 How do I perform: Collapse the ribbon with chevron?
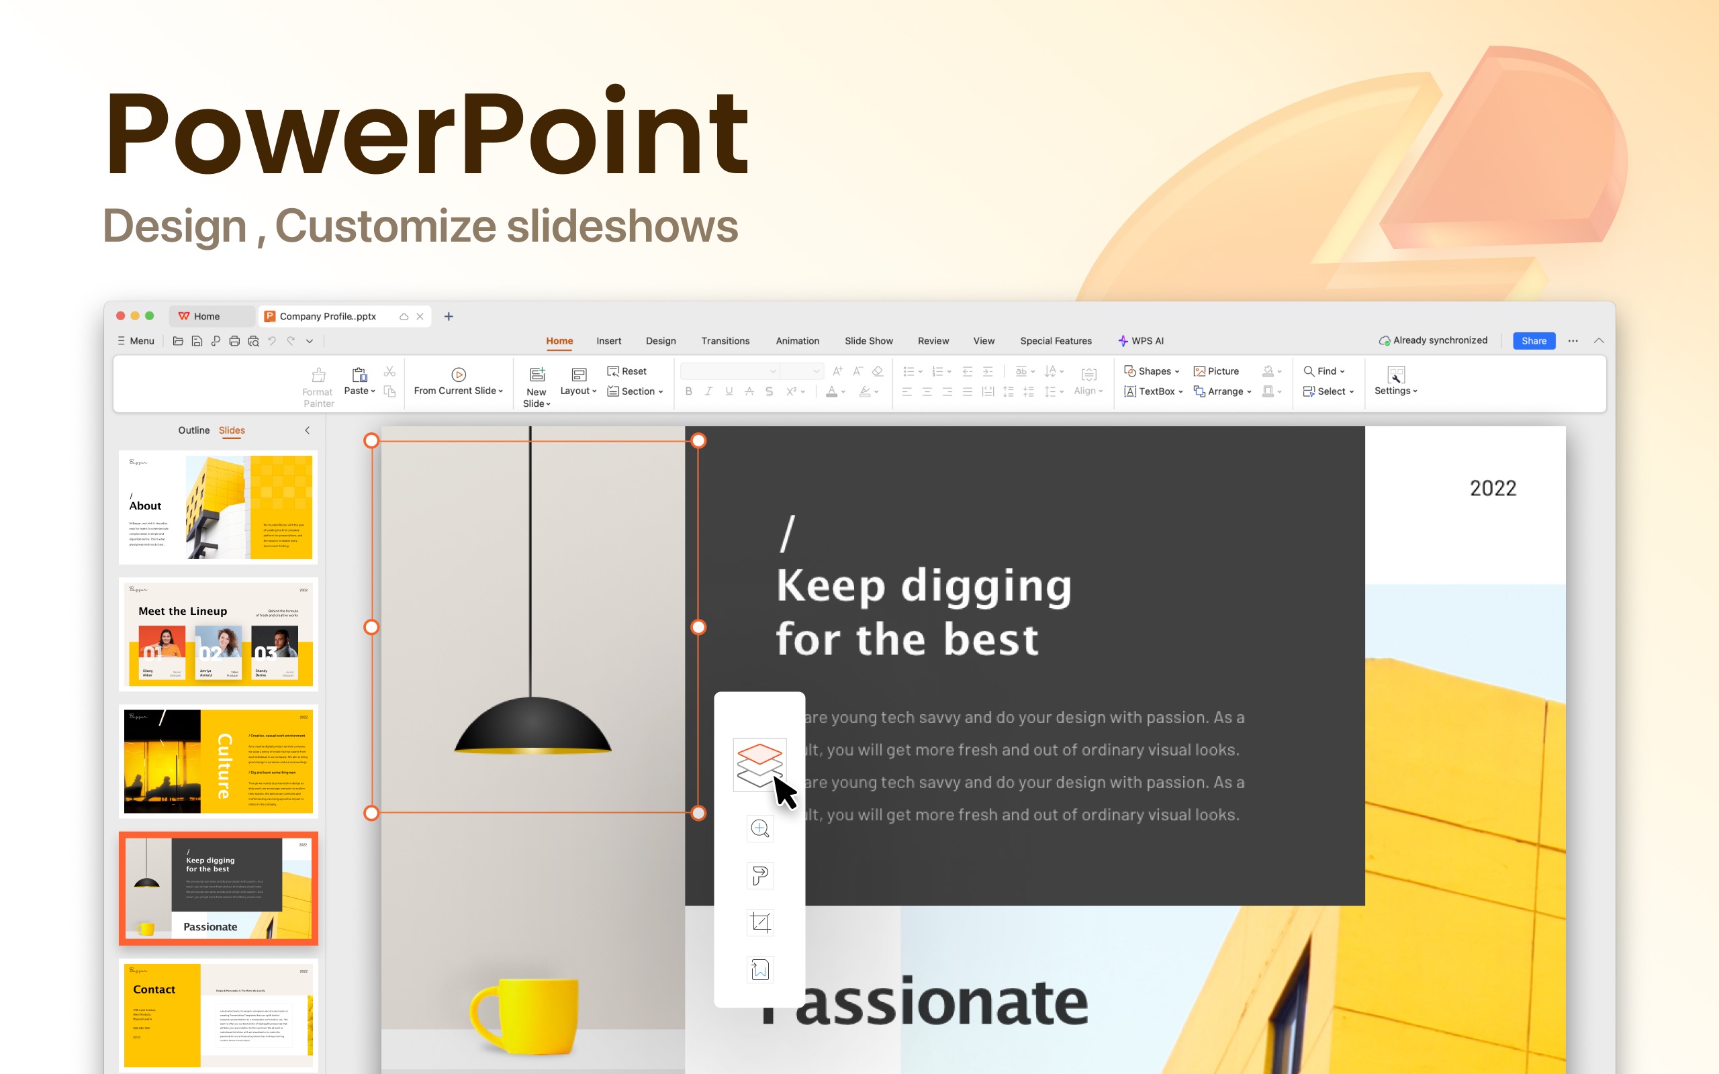click(x=1599, y=341)
